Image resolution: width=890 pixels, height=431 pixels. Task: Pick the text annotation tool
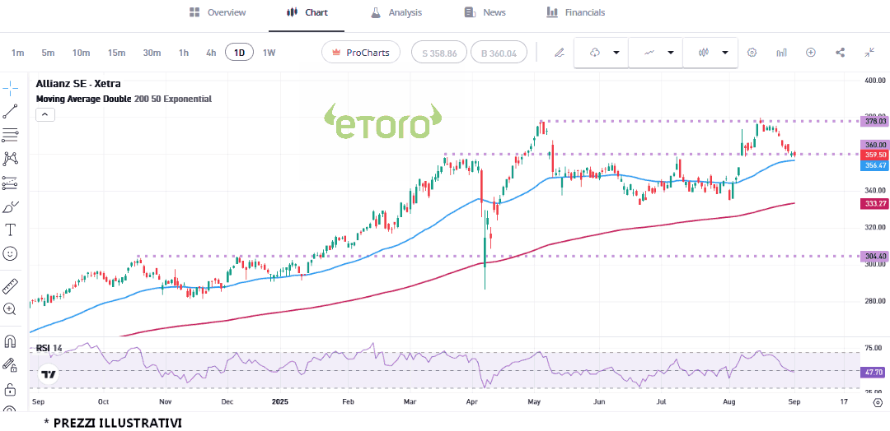coord(11,229)
